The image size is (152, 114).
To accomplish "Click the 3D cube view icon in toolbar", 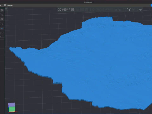I will coord(60,9).
